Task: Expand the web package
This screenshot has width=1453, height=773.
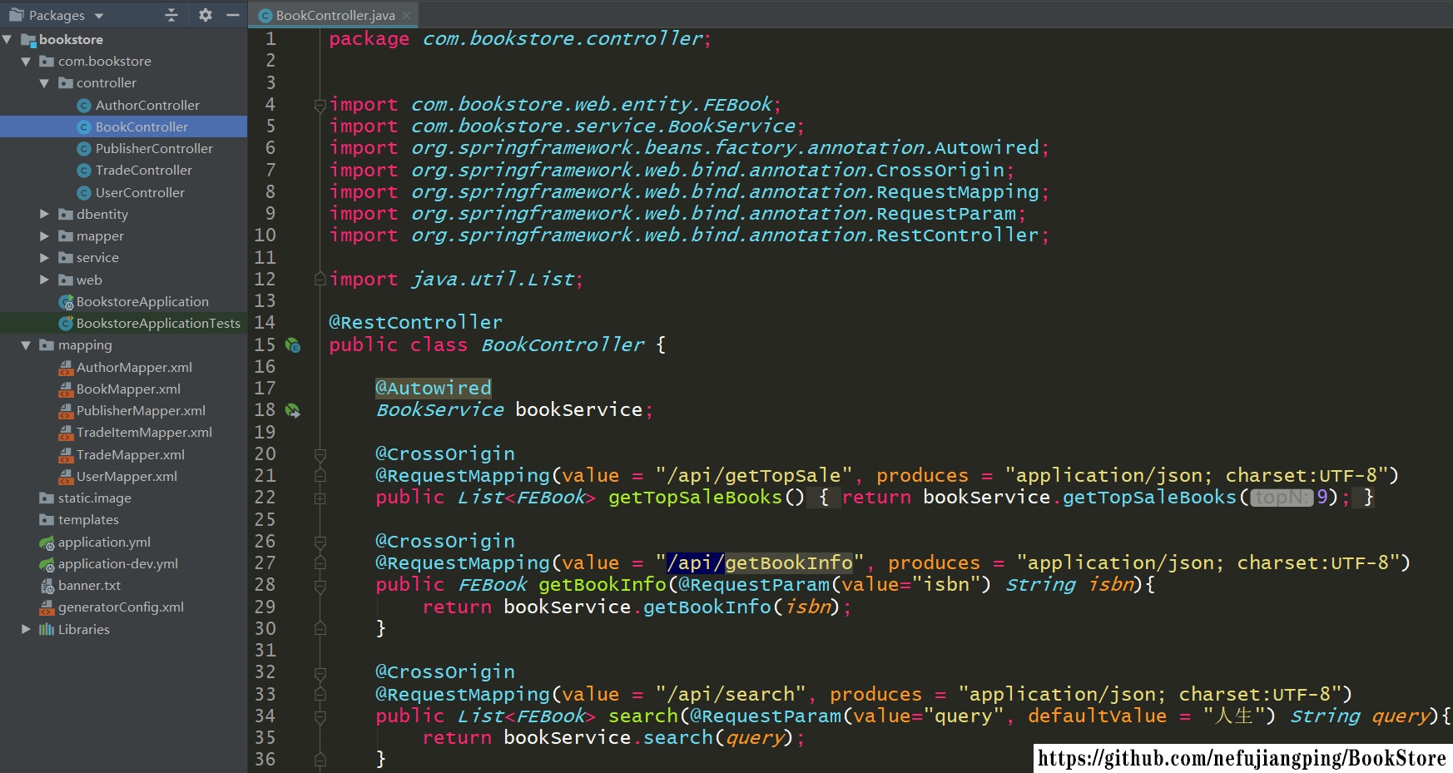Action: [x=44, y=280]
